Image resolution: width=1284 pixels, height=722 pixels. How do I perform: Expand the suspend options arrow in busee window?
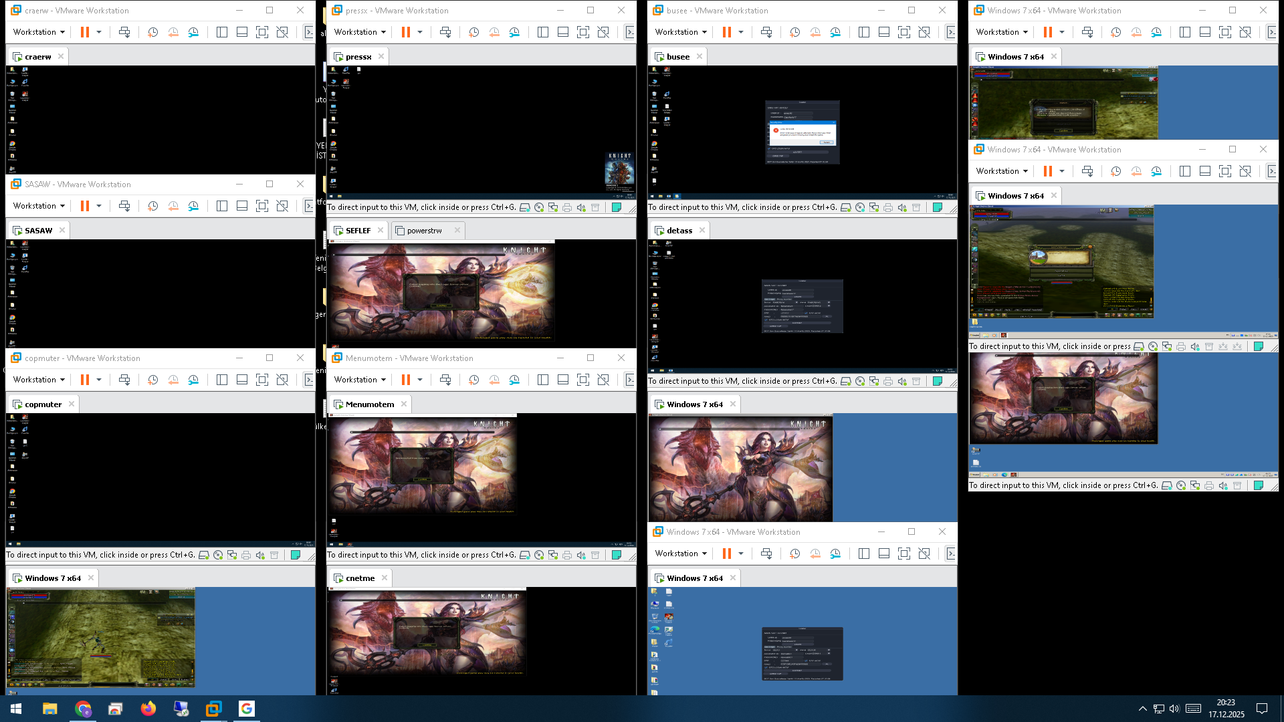point(741,32)
